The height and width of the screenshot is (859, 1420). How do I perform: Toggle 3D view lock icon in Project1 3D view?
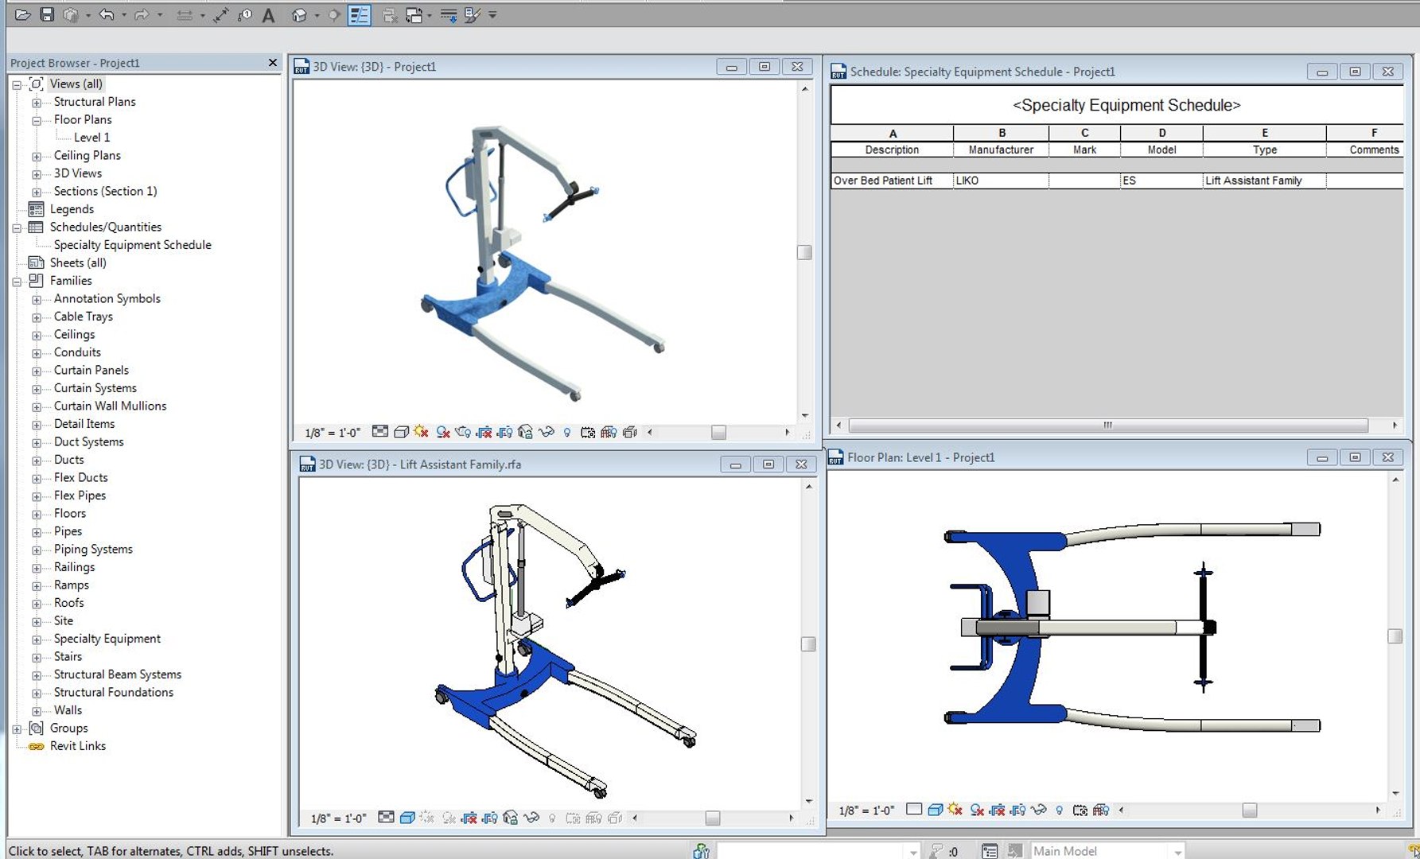tap(525, 432)
